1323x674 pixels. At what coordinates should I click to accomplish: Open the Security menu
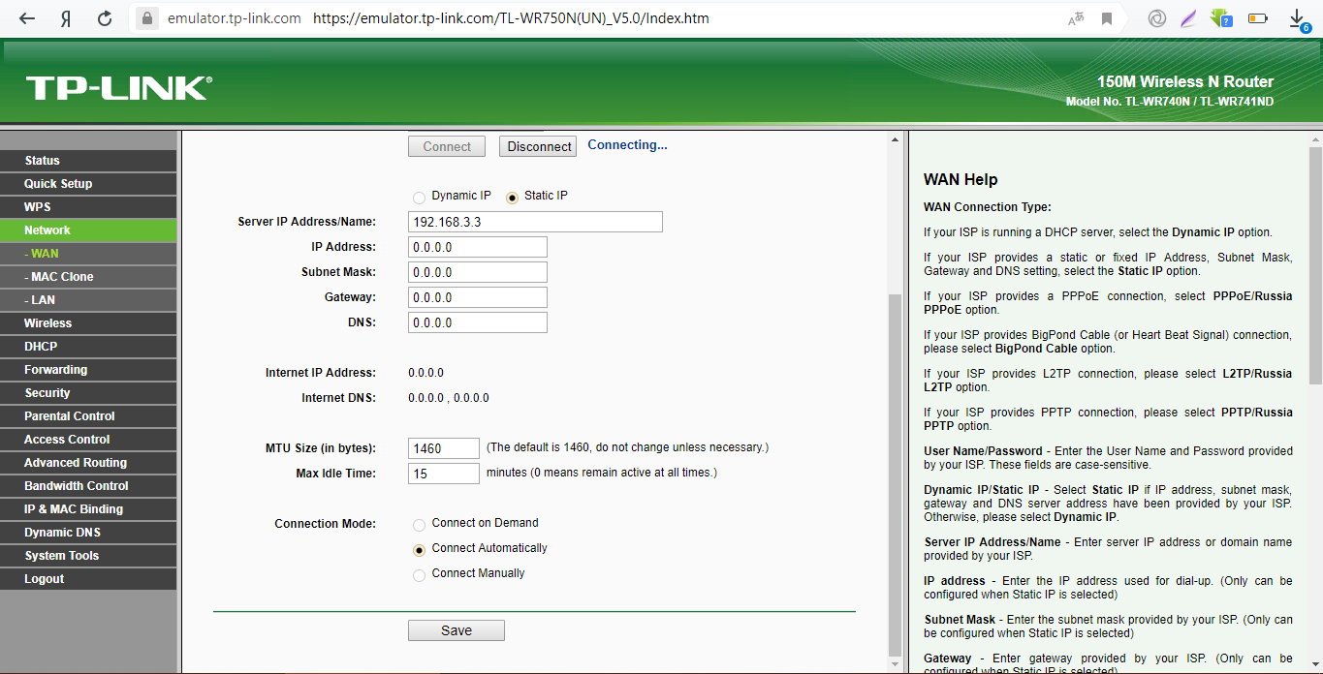pos(88,393)
